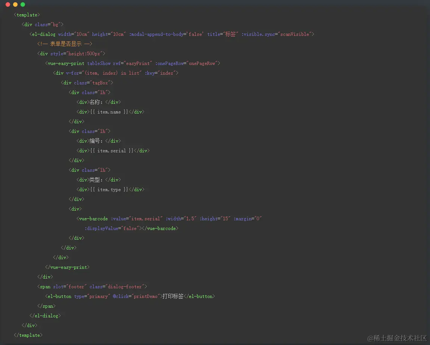Screen dimensions: 430x345
Task: Click the height="10cm" attribute
Action: pos(109,34)
